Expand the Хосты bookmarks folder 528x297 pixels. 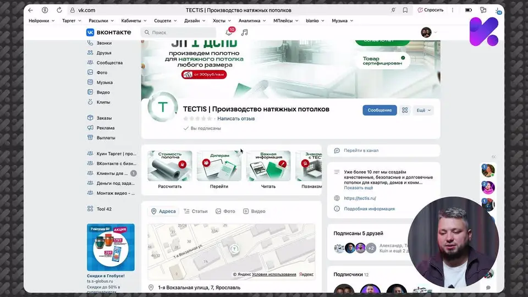(222, 20)
